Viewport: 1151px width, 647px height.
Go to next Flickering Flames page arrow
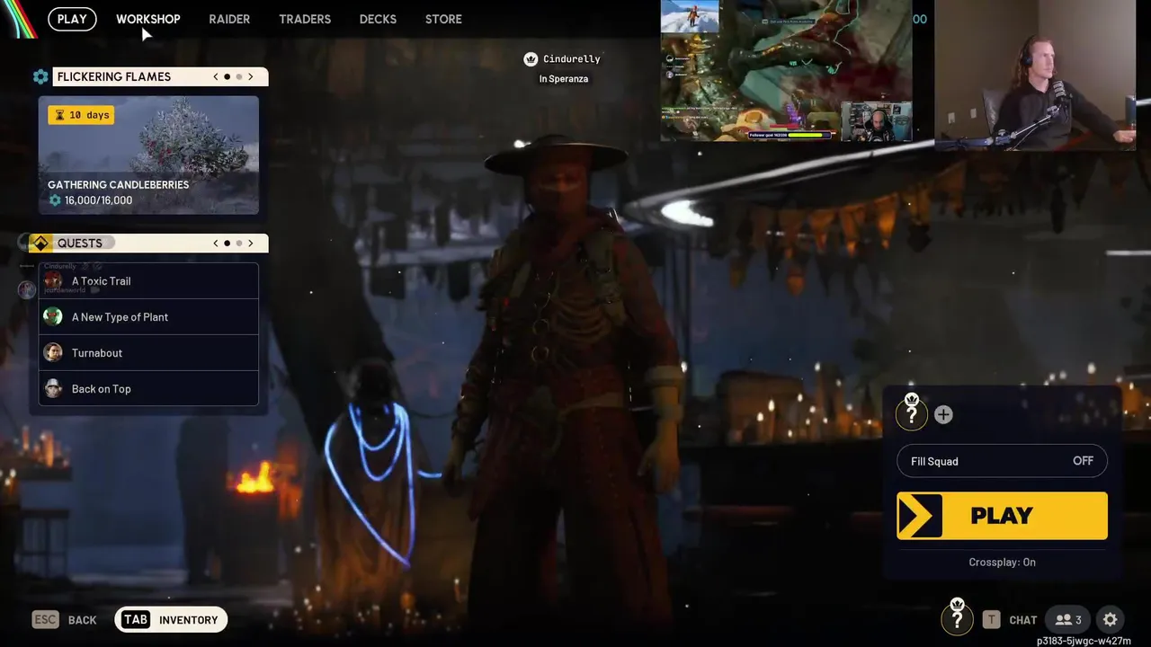[x=251, y=77]
